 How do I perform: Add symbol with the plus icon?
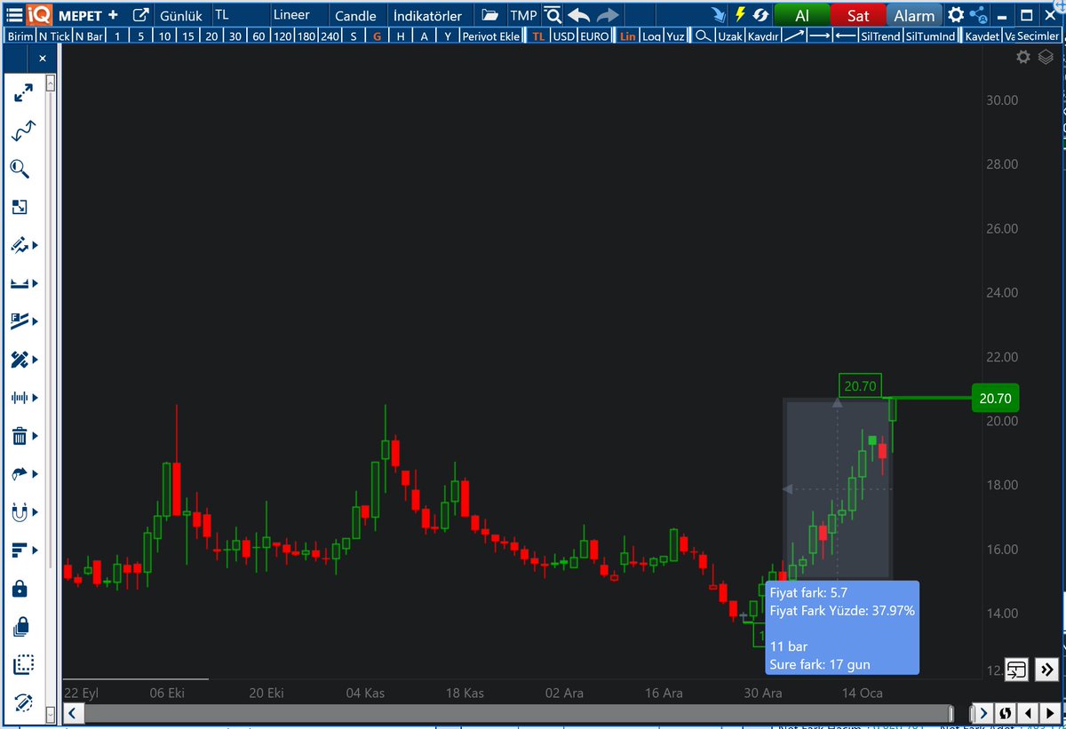113,15
